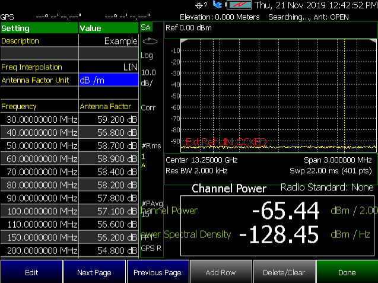Select the 58.400 dB antenna factor cell
This screenshot has height=283, width=378.
point(109,171)
